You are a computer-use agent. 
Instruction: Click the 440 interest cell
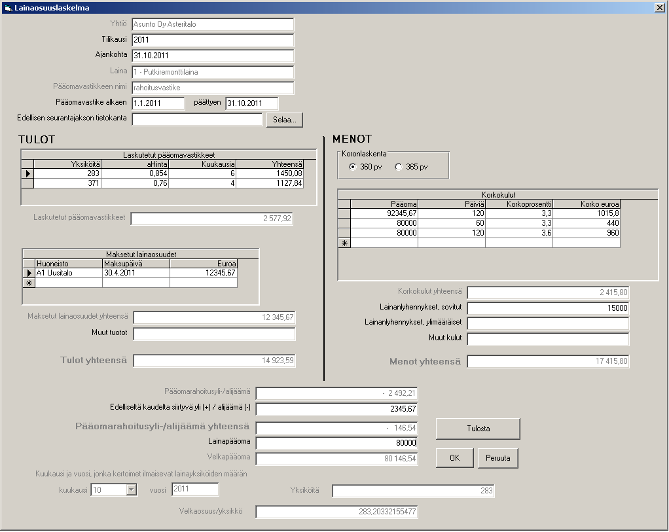tap(587, 223)
